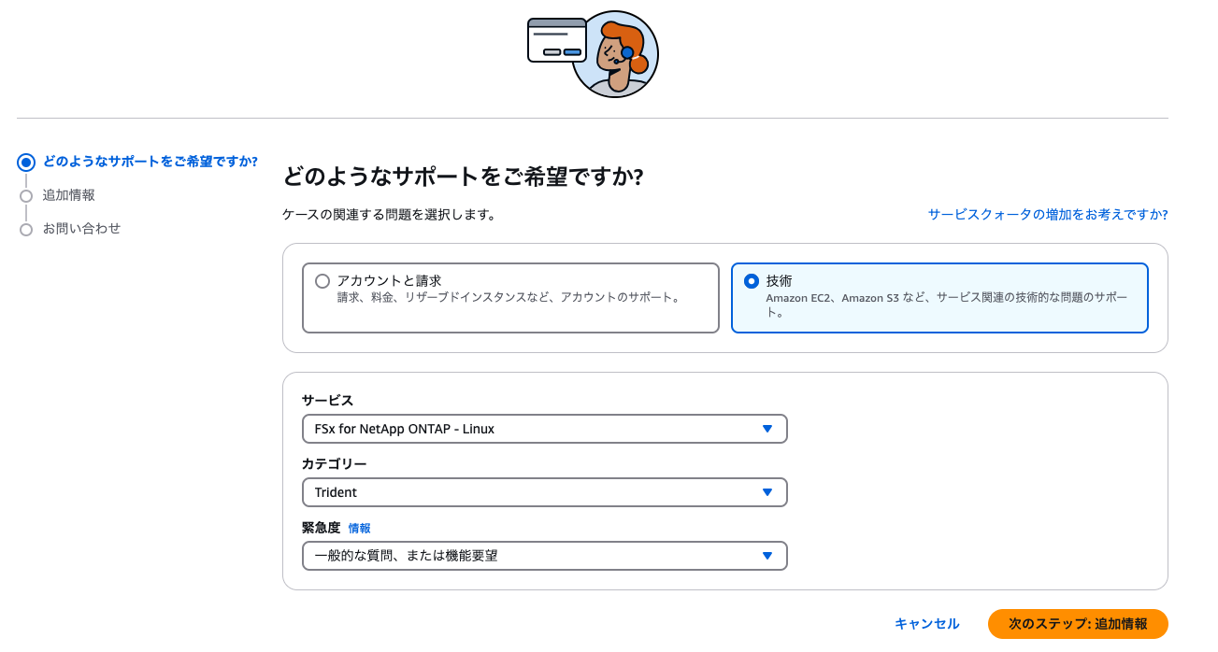Select the アカウントと請求 radio option
The image size is (1218, 652).
pyautogui.click(x=322, y=281)
